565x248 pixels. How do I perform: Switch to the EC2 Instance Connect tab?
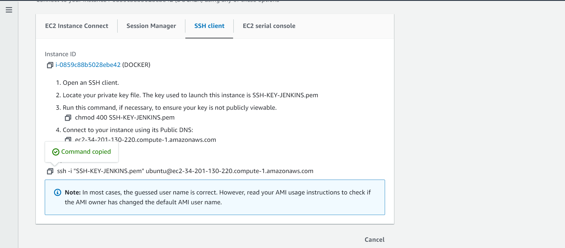click(77, 26)
